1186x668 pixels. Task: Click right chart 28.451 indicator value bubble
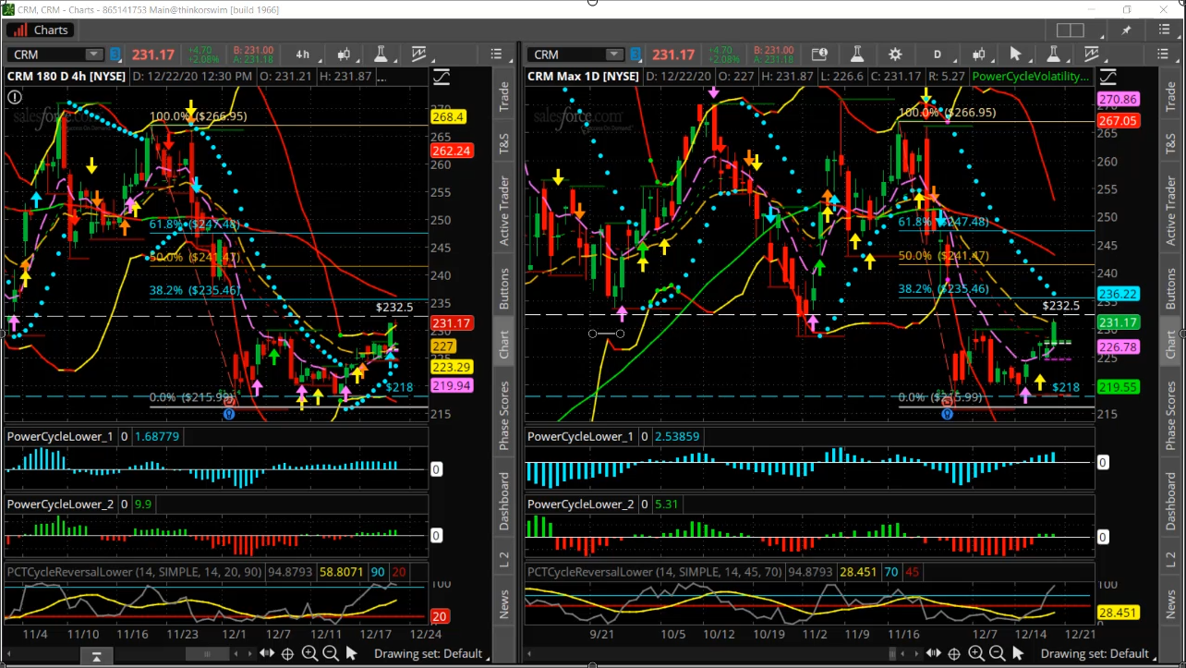1118,613
